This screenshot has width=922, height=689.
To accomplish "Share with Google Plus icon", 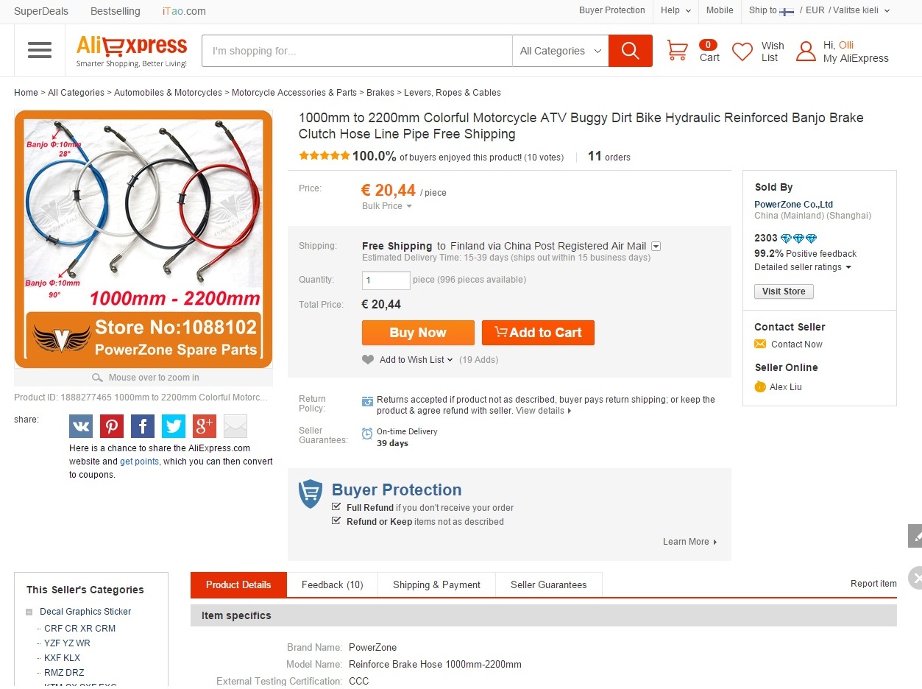I will [x=205, y=426].
